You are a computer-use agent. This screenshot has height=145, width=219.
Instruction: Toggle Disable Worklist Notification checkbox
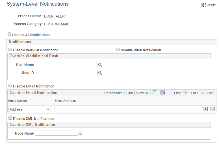[10, 49]
